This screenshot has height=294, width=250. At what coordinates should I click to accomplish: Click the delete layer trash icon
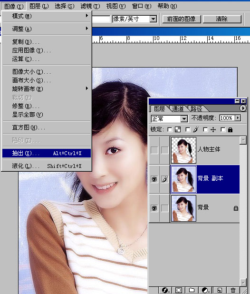(x=233, y=290)
